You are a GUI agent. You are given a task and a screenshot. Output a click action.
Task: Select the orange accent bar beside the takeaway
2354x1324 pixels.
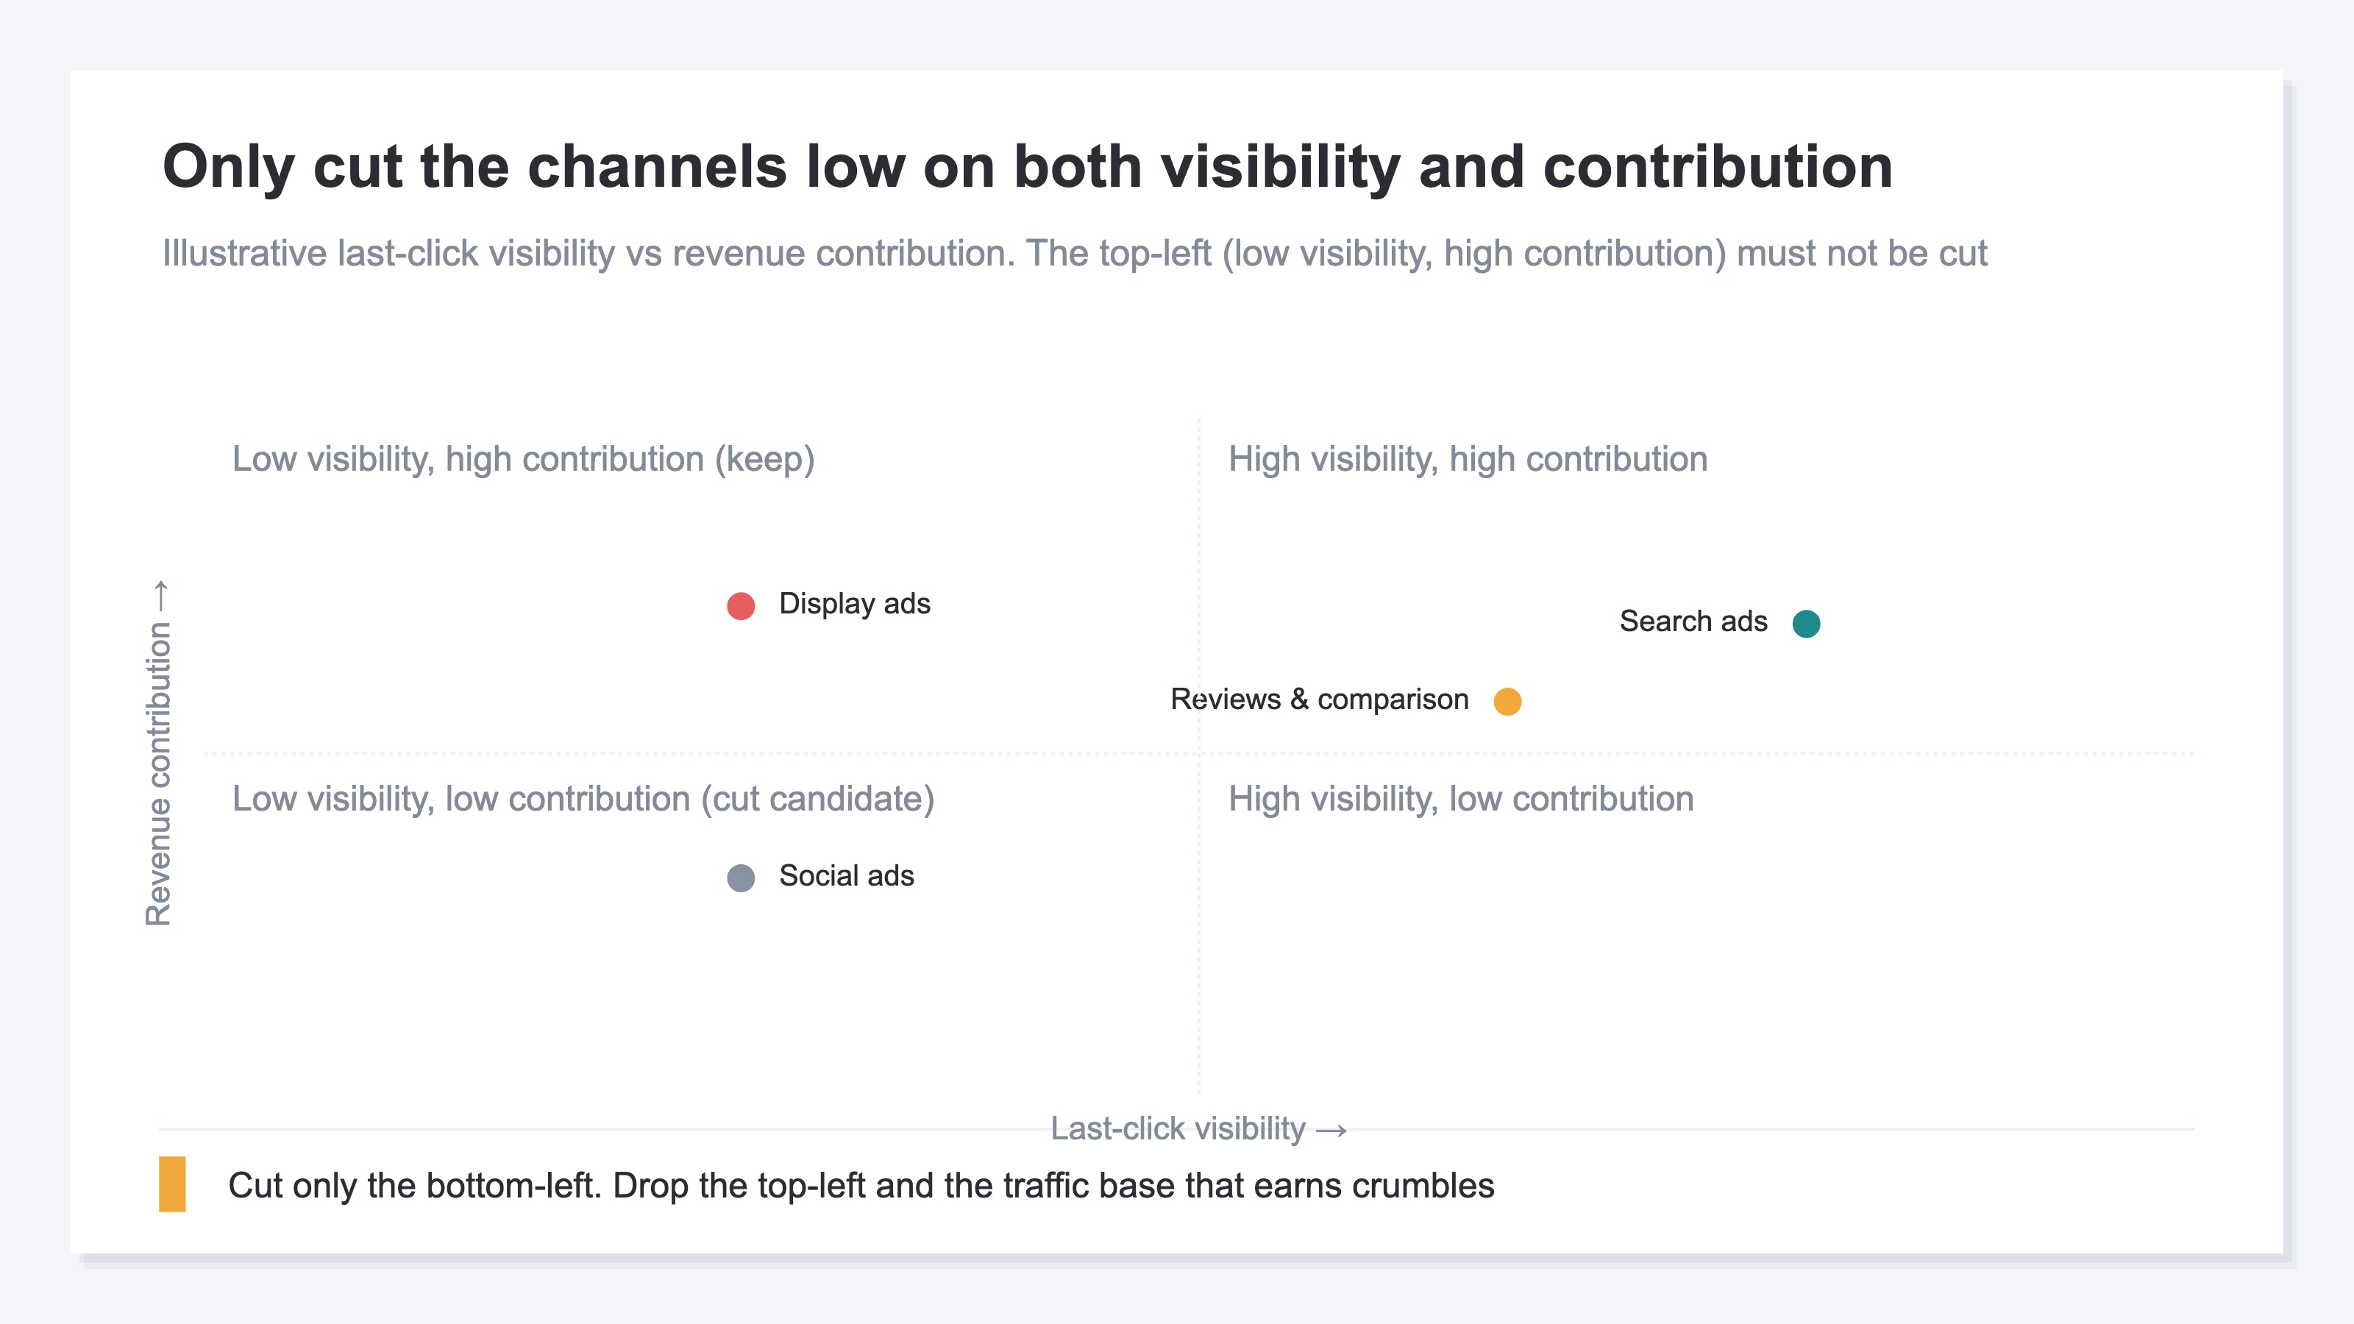click(172, 1184)
